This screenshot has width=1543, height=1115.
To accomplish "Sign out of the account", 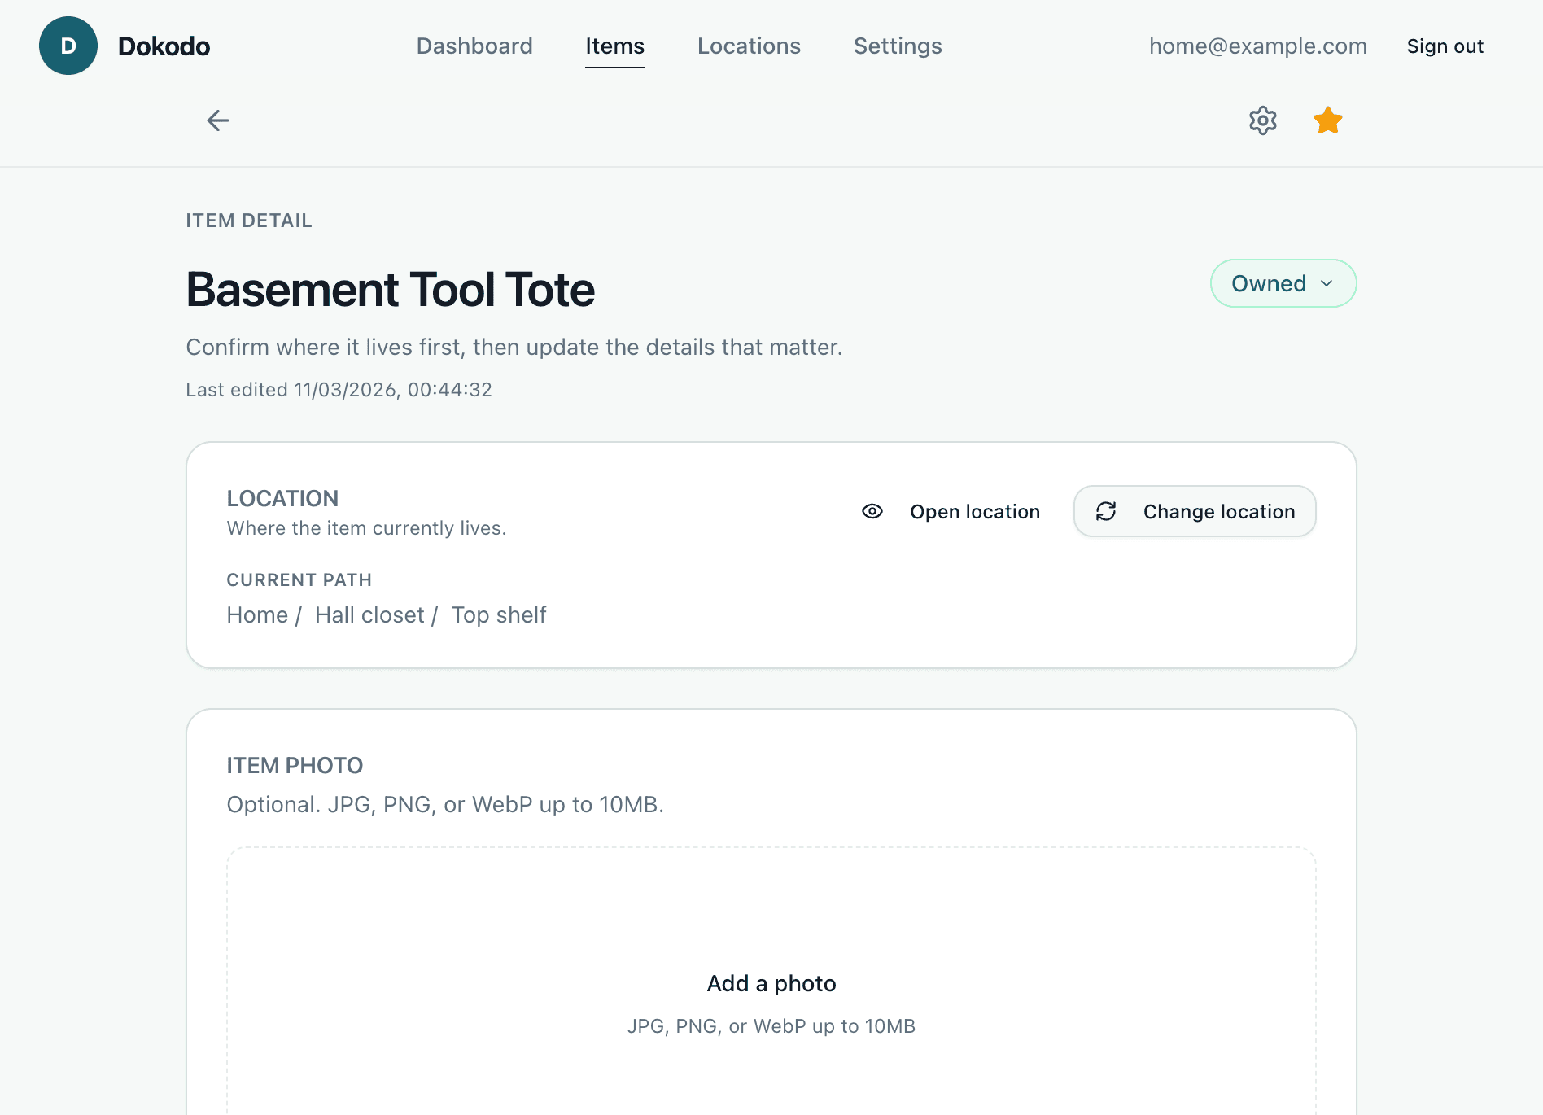I will (1445, 46).
